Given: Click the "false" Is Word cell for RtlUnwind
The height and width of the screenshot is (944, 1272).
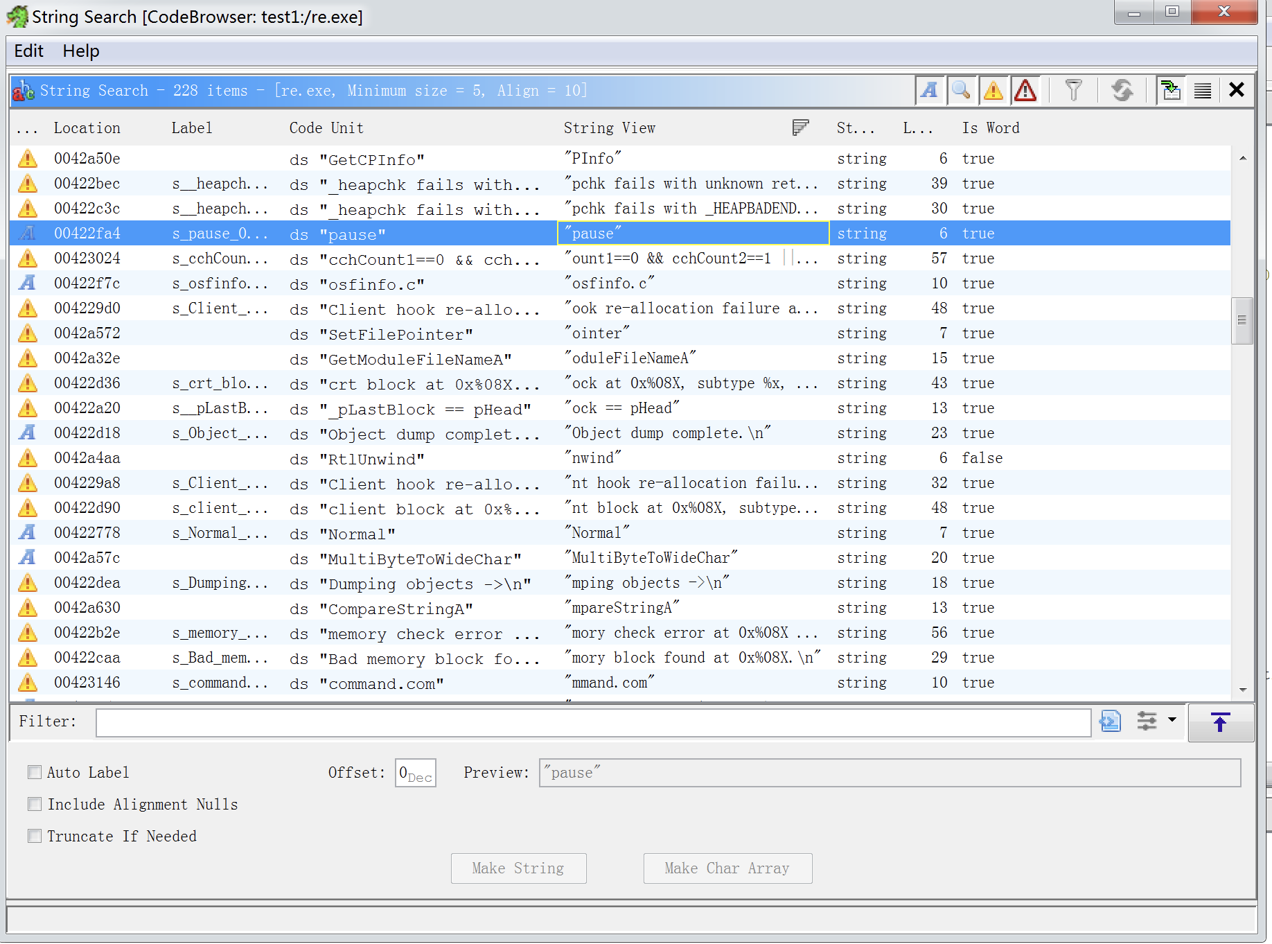Looking at the screenshot, I should pyautogui.click(x=982, y=458).
